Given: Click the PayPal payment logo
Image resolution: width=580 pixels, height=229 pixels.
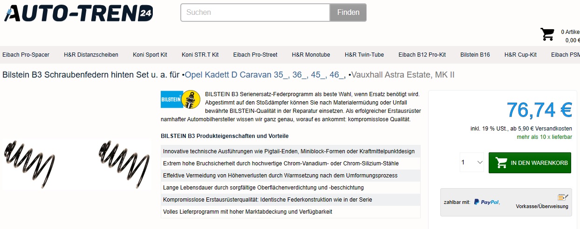Looking at the screenshot, I should 486,202.
